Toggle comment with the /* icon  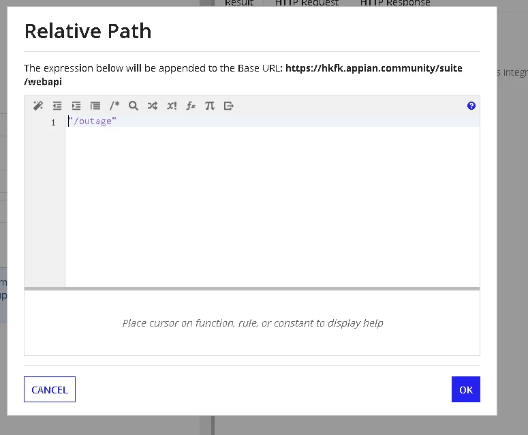pos(114,106)
